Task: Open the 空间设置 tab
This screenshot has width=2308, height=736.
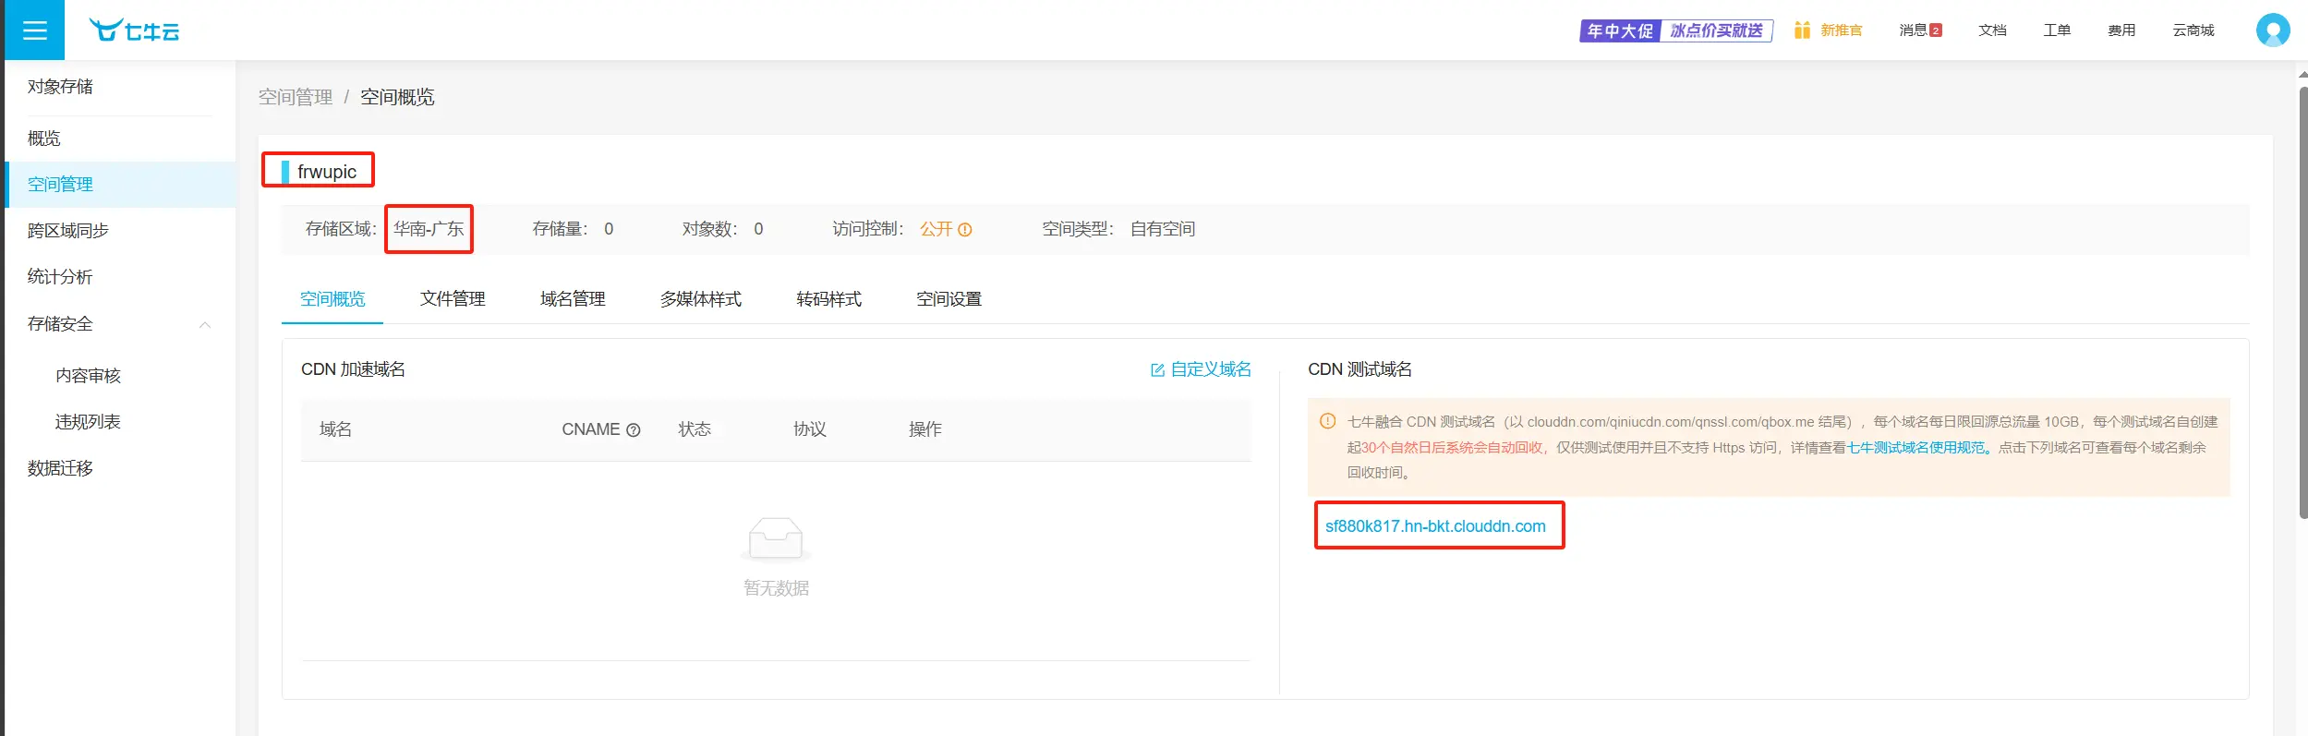Action: 949,299
